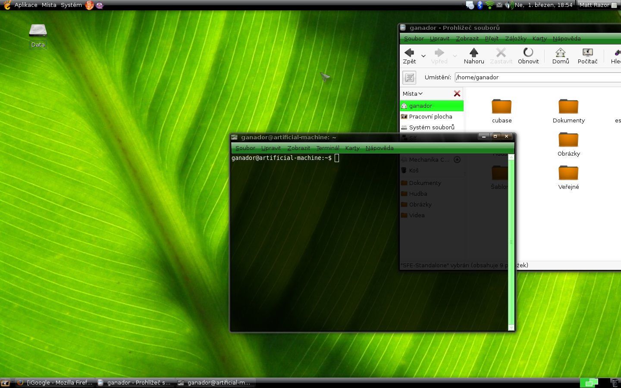Click the Back (Zpět) arrow icon
The height and width of the screenshot is (388, 621).
[x=409, y=53]
